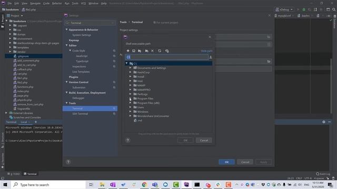
Task: Expand the Wondershare UniConverter folder
Action: click(x=130, y=116)
